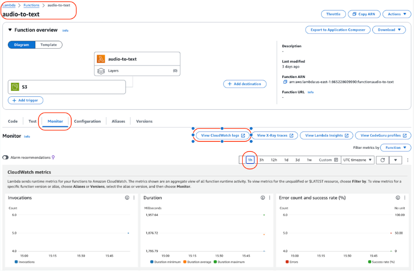Screen dimensions: 414x271
Task: Open the Custom time range picker
Action: coord(328,160)
